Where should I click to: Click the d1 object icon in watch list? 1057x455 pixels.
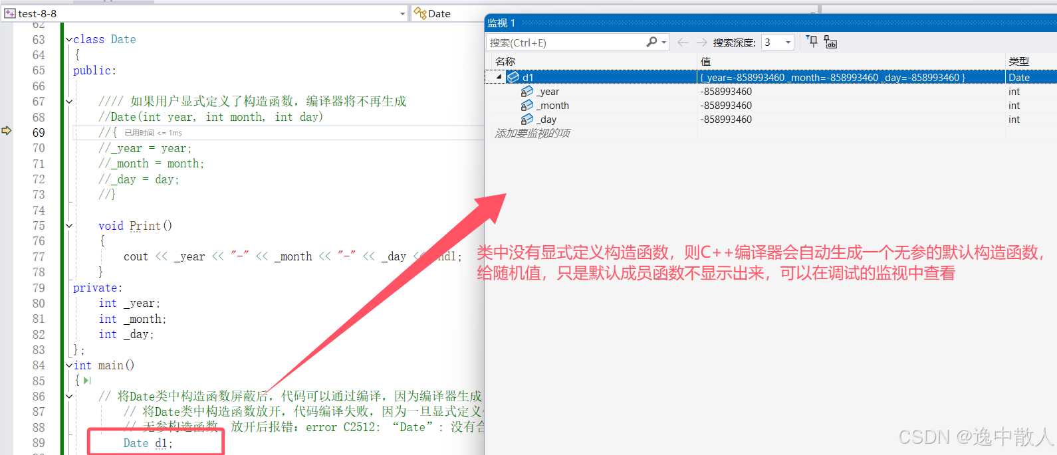[x=513, y=77]
